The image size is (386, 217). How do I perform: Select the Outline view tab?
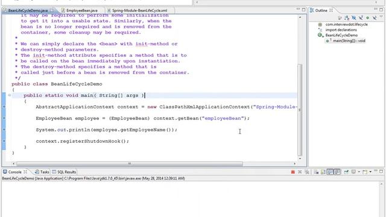(x=321, y=10)
